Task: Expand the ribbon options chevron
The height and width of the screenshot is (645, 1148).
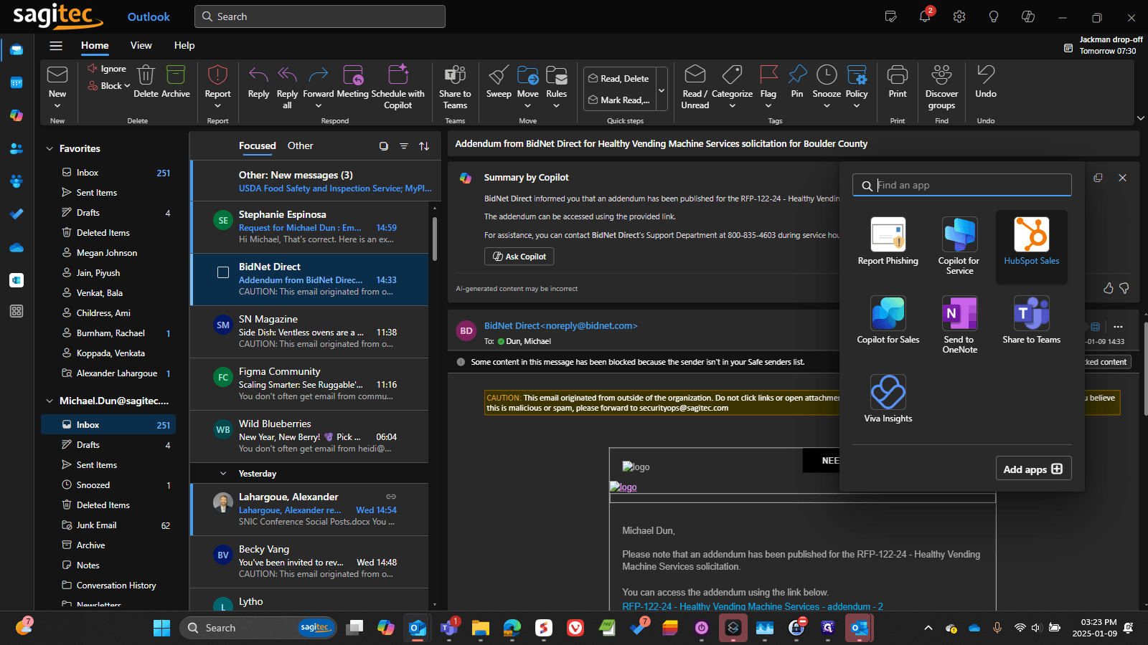Action: (x=1140, y=118)
